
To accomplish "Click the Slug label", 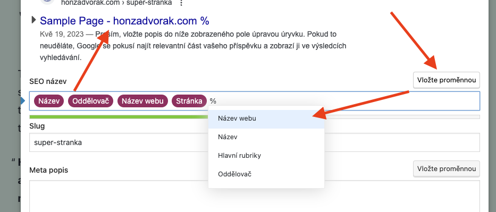I will (x=37, y=126).
